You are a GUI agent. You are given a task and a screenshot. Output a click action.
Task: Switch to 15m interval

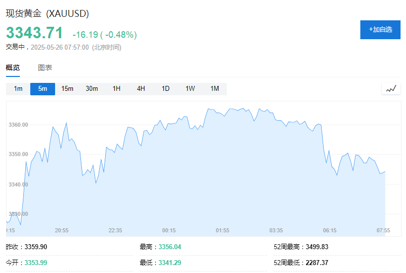[68, 89]
